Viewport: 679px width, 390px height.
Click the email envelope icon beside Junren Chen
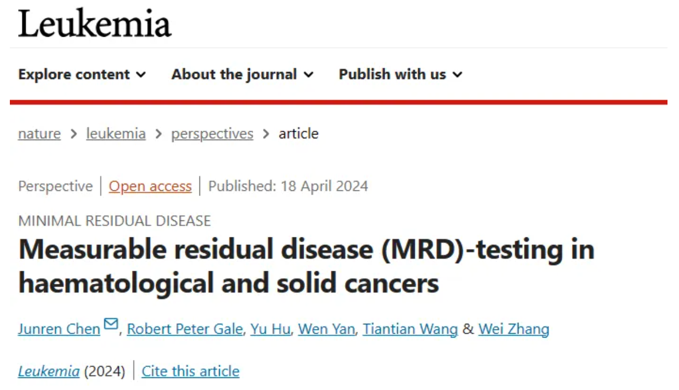[x=111, y=325]
